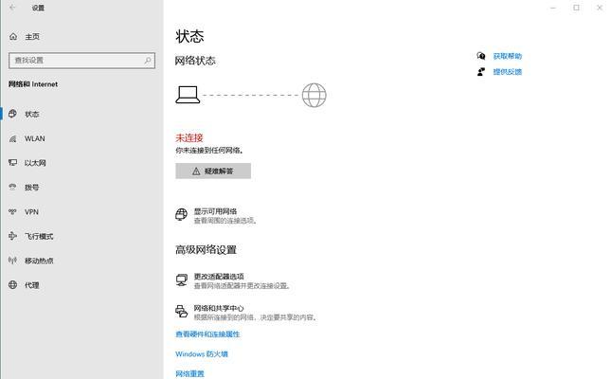Viewport: 611px width, 379px height.
Task: Click the home icon beside 主页
Action: (x=13, y=37)
